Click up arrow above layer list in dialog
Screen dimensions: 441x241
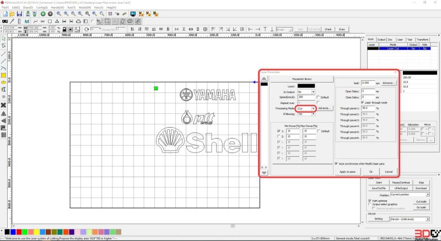pos(264,79)
